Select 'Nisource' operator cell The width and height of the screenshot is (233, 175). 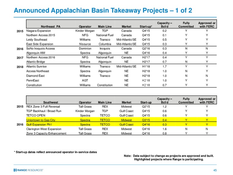click(85, 44)
